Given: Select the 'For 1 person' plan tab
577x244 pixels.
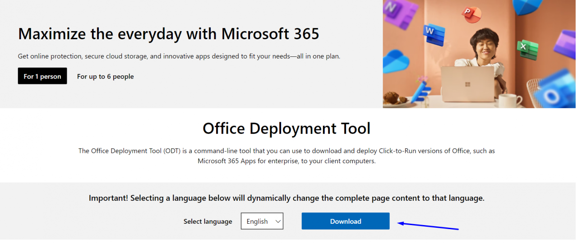Looking at the screenshot, I should pyautogui.click(x=42, y=76).
